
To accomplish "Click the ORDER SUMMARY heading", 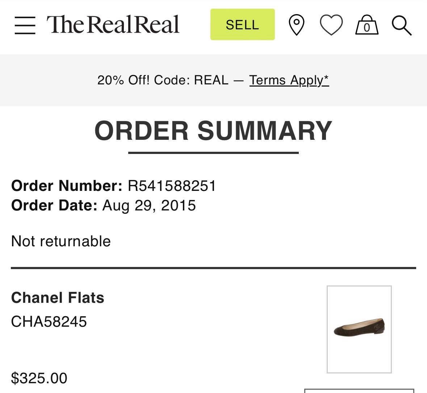I will [213, 131].
